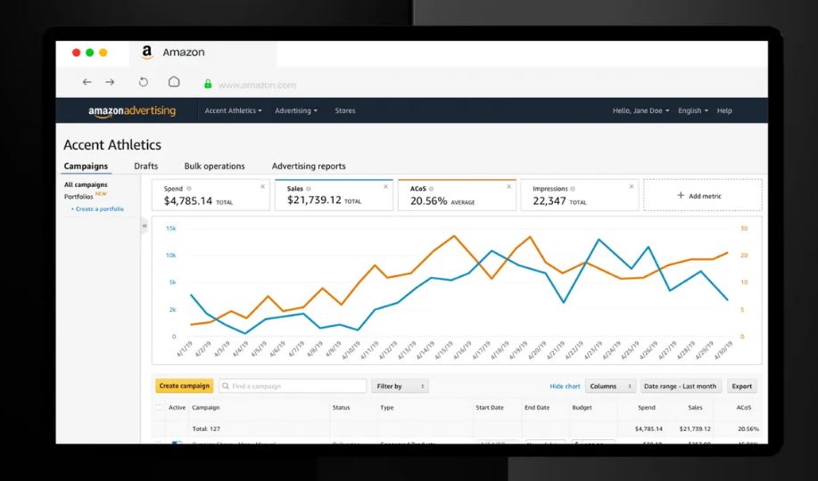
Task: Open the Help menu item
Action: click(x=724, y=110)
